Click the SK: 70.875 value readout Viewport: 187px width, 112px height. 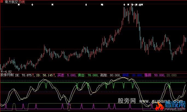pyautogui.click(x=23, y=75)
